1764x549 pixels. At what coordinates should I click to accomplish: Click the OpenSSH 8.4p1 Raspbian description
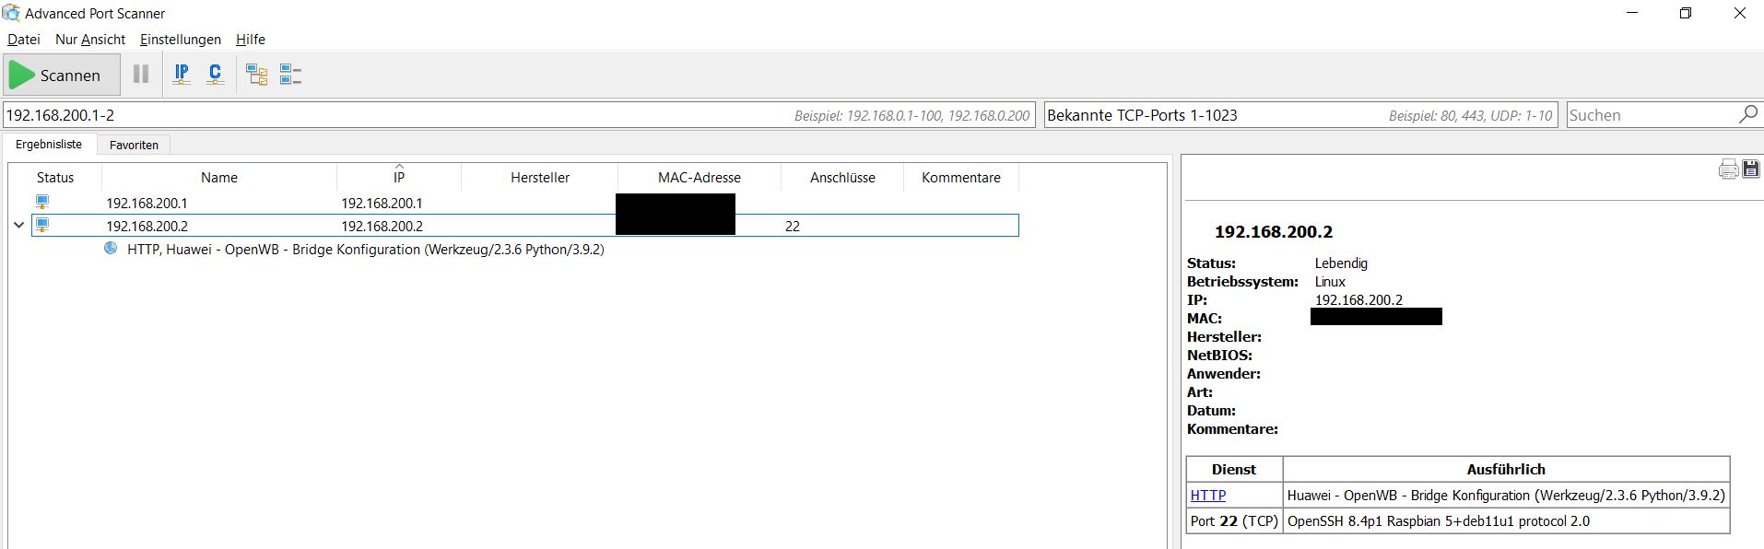coord(1439,521)
